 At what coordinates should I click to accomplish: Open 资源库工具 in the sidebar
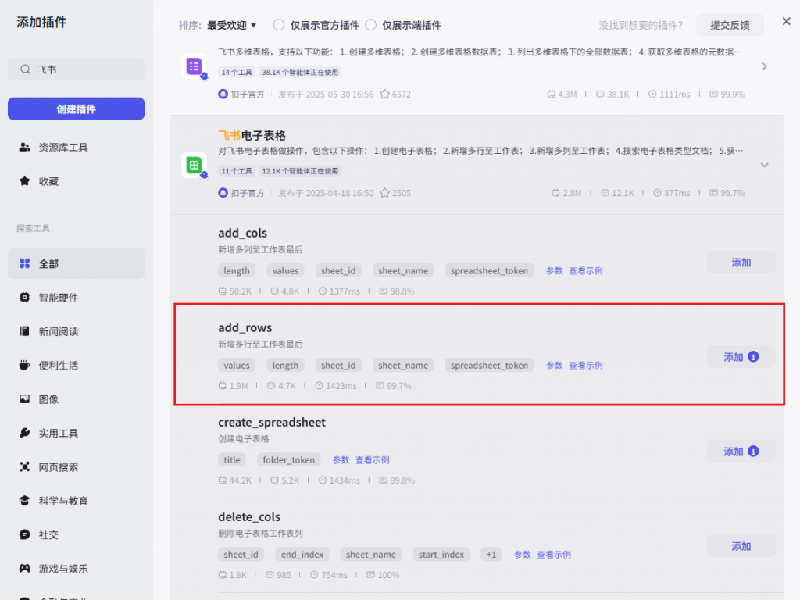tap(76, 148)
